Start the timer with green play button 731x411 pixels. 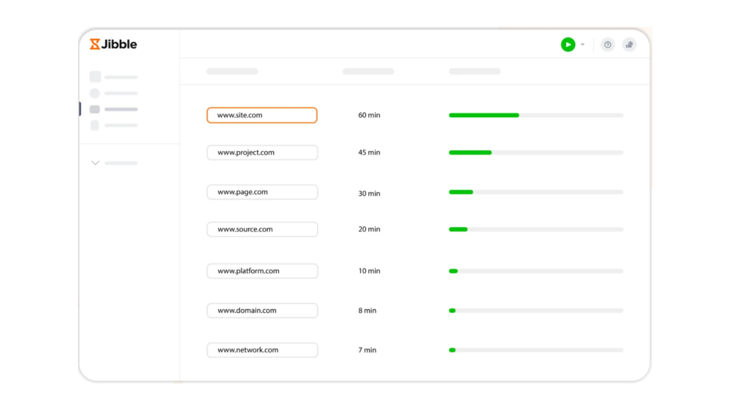coord(568,45)
